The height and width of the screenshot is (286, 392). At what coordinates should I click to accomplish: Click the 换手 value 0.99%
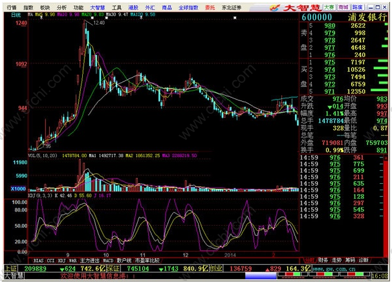point(334,150)
